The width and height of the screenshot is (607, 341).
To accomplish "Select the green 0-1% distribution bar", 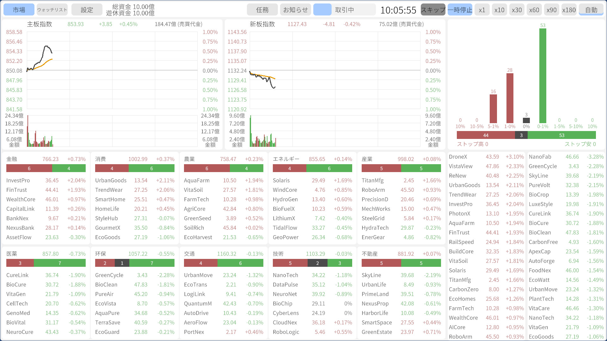I will point(543,76).
